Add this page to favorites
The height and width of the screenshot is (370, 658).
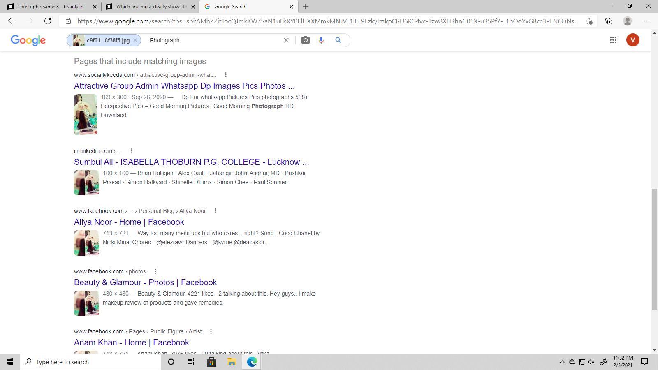589,21
